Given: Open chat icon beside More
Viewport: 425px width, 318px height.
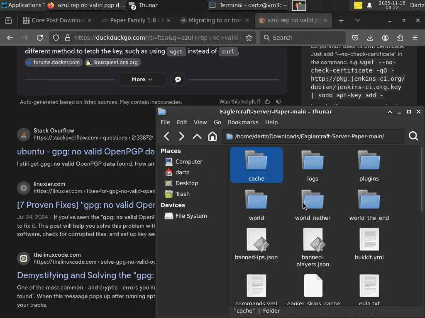Looking at the screenshot, I should point(178,79).
